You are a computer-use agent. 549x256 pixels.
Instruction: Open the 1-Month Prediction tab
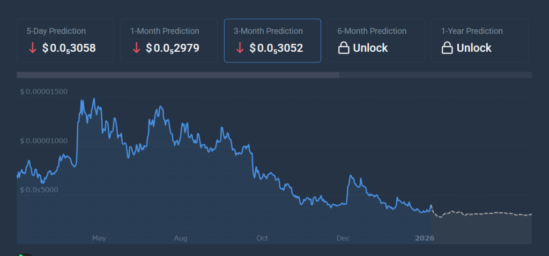click(x=168, y=41)
